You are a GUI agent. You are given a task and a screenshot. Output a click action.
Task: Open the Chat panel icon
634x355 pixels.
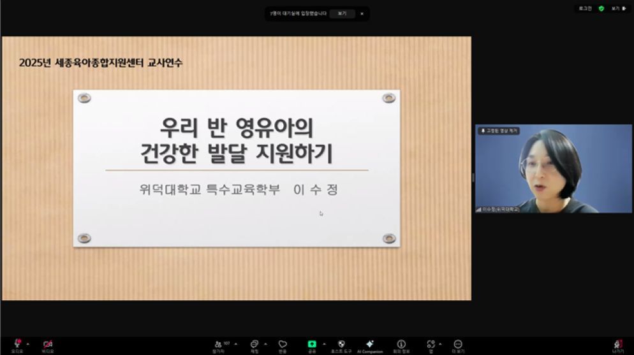click(254, 344)
